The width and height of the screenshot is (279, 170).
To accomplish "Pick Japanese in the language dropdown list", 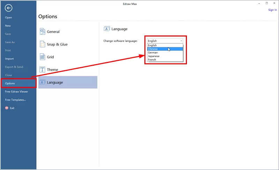I will 165,56.
